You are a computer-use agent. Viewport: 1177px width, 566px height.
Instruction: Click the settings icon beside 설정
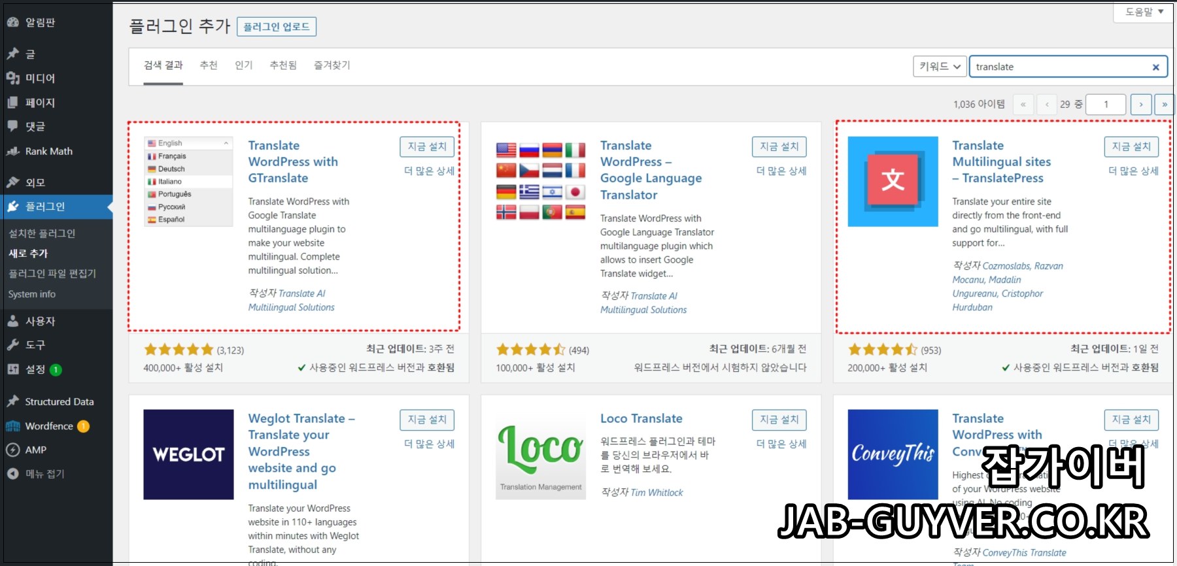coord(12,369)
